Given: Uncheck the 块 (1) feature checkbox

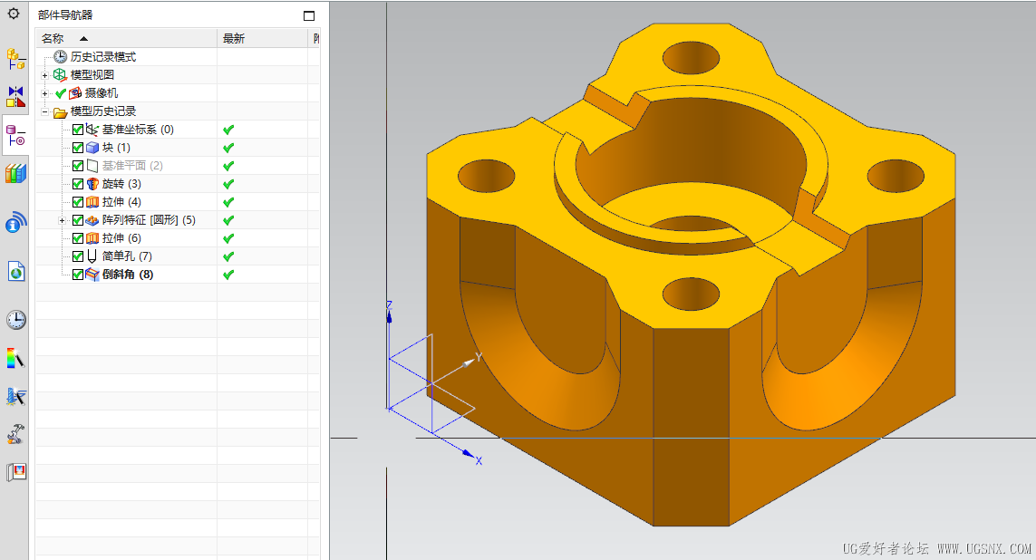Looking at the screenshot, I should pos(78,148).
